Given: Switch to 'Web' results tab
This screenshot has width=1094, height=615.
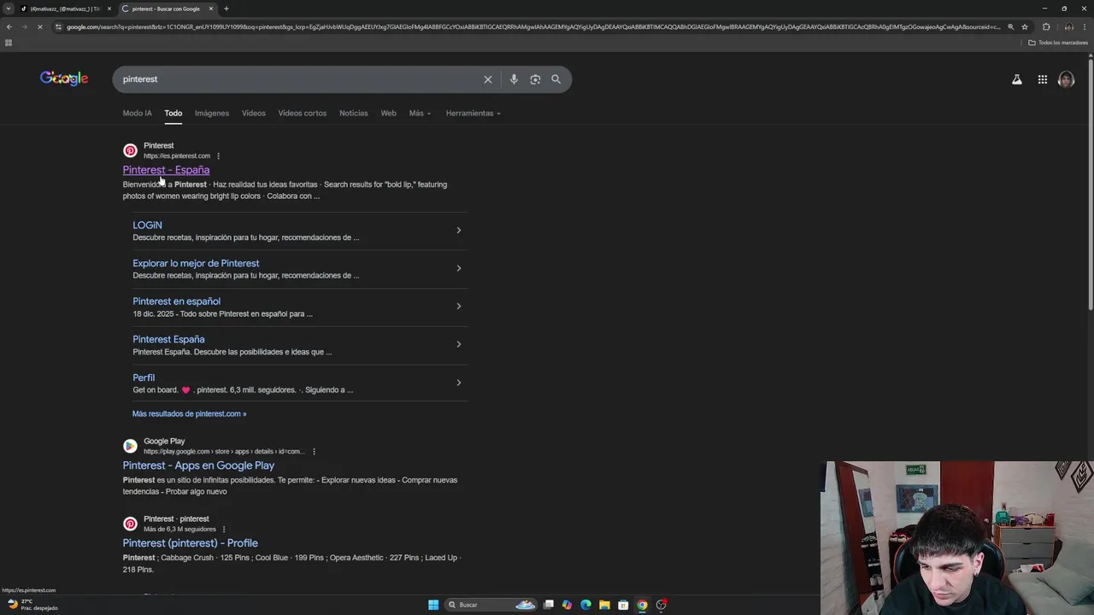Looking at the screenshot, I should (389, 113).
